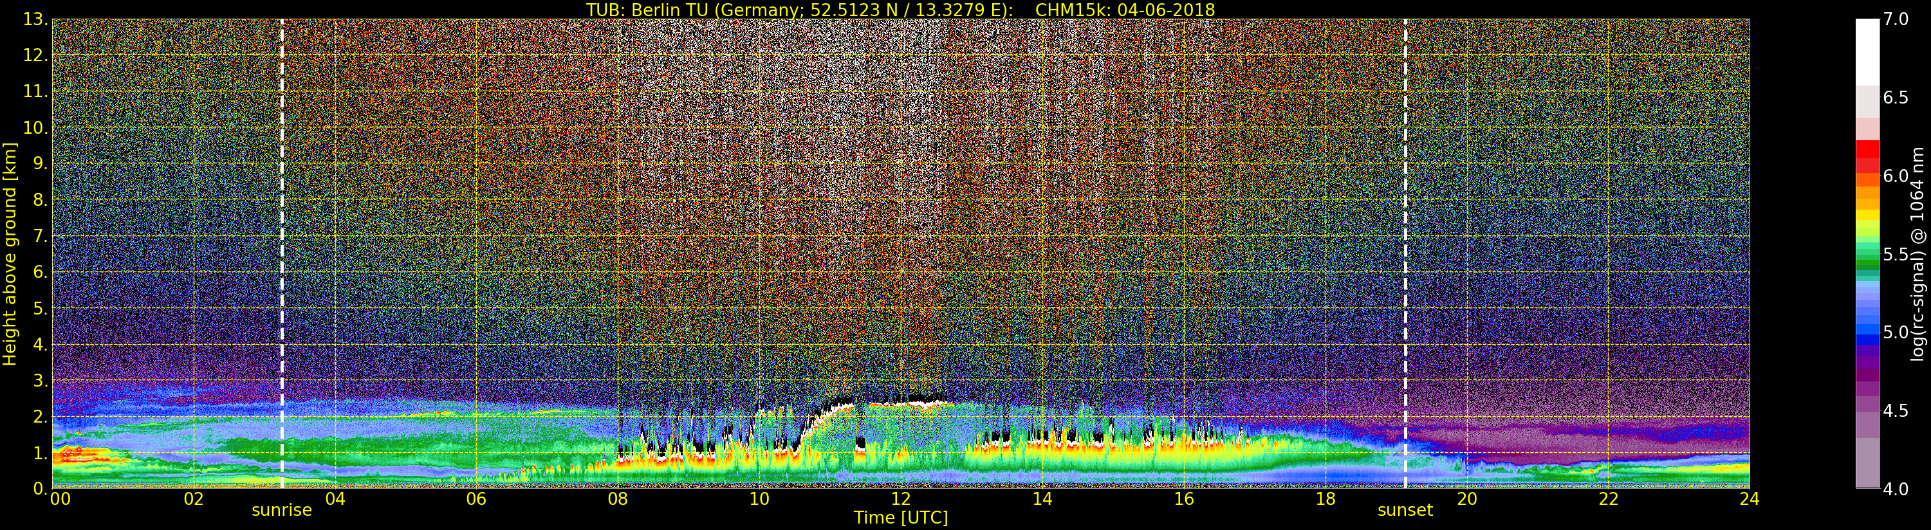Image resolution: width=1931 pixels, height=530 pixels.
Task: Select the red band on the colorbar
Action: tap(1867, 154)
